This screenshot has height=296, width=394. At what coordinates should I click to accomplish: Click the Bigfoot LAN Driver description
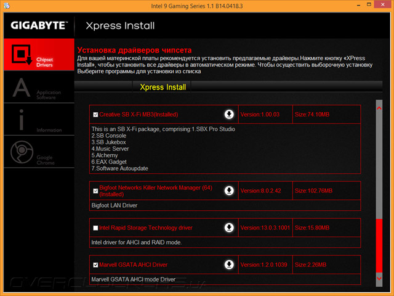115,205
